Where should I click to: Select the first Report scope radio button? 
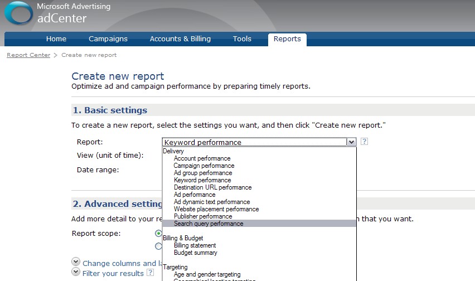click(158, 234)
